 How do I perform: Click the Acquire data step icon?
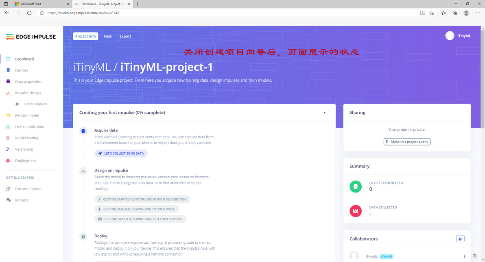click(x=83, y=131)
